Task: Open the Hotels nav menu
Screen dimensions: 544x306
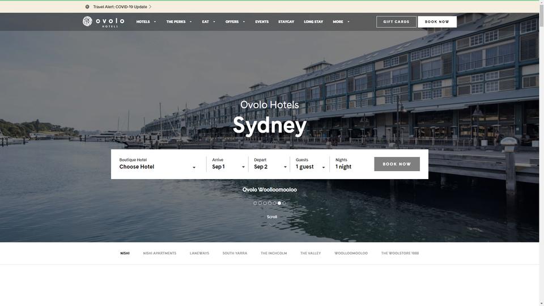Action: click(143, 22)
